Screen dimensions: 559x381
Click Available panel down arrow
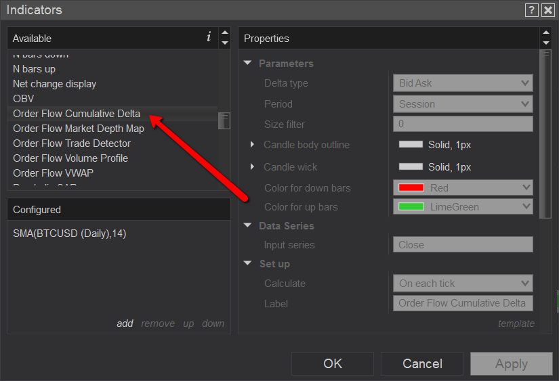click(x=224, y=43)
